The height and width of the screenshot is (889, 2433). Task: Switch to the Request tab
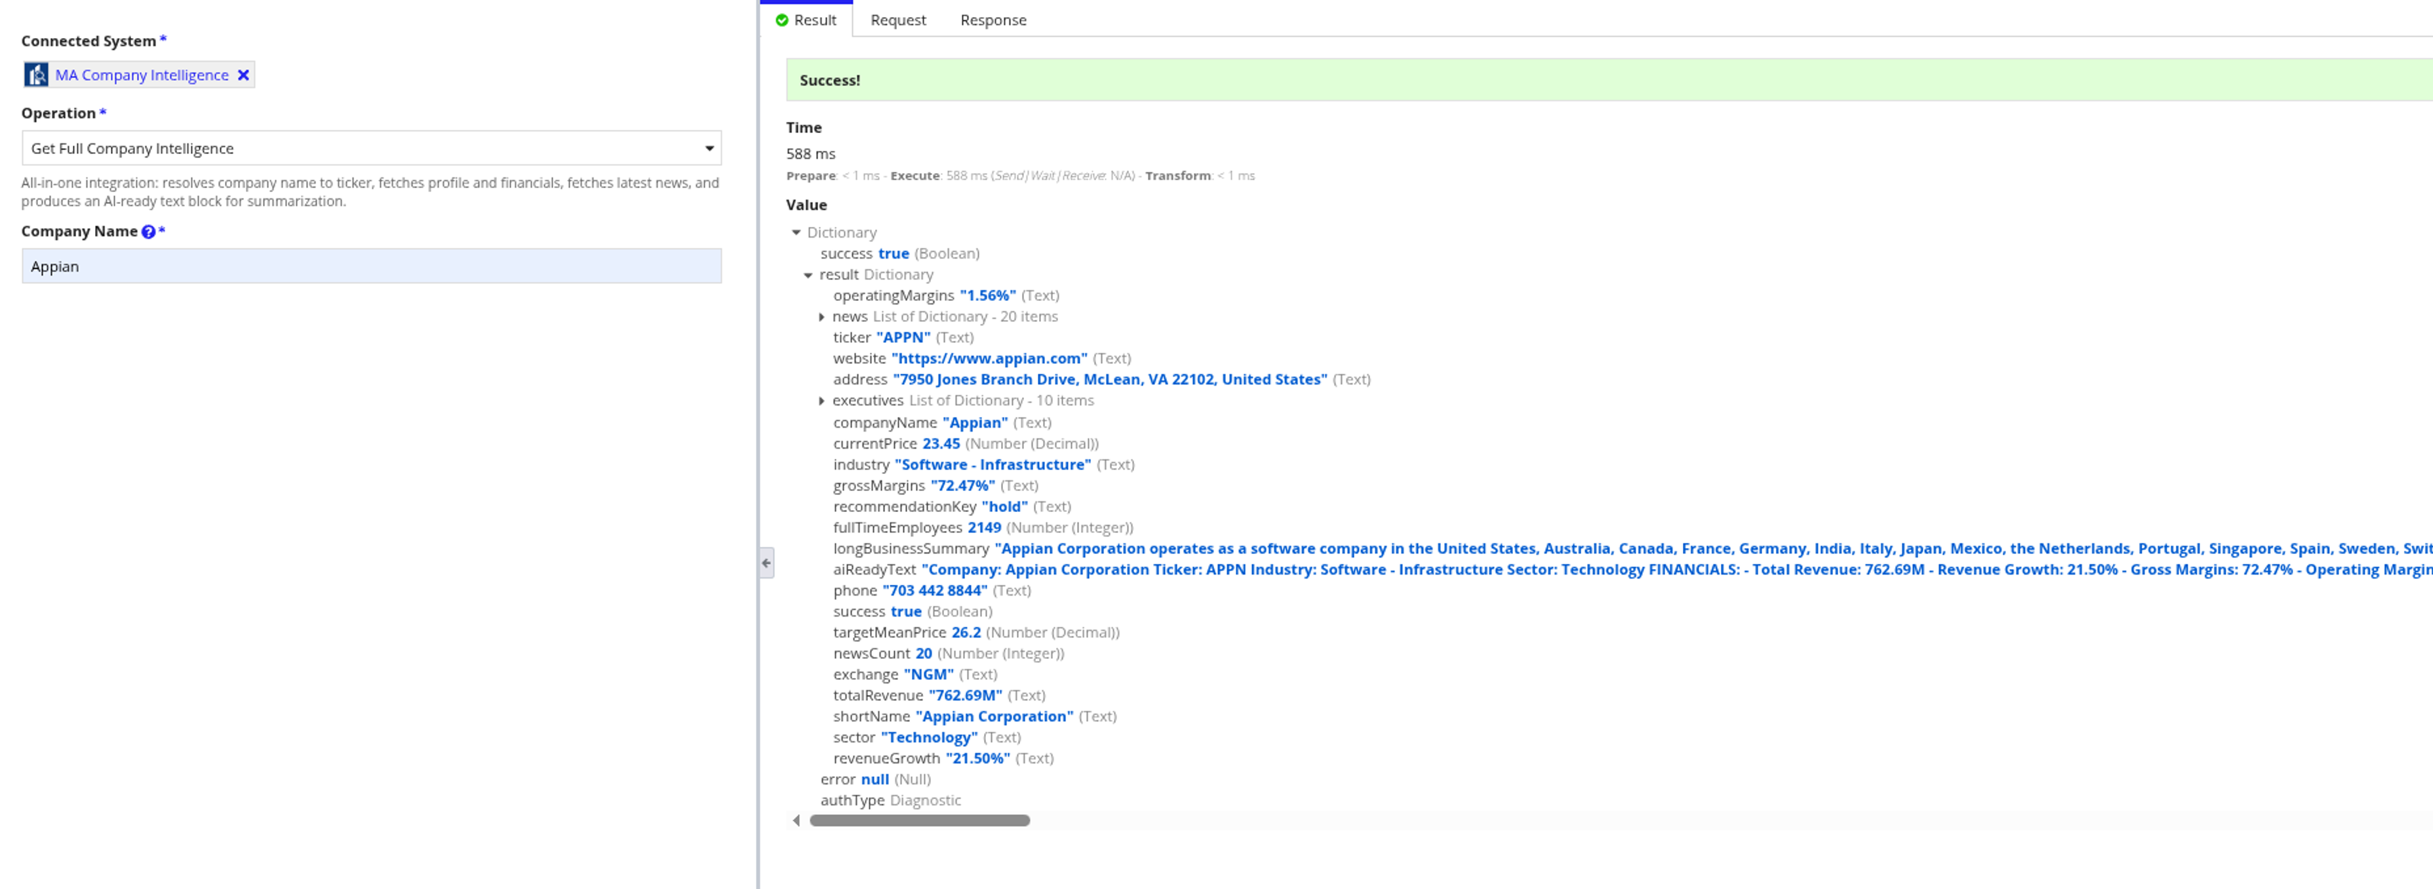pos(898,20)
